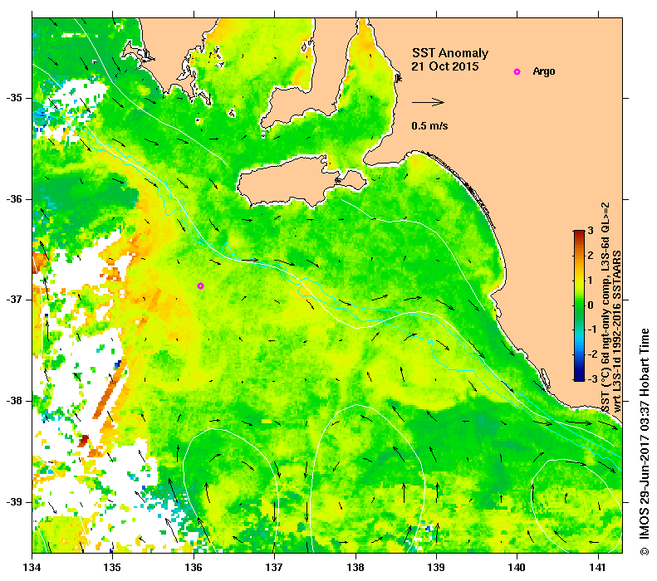Click latitude axis label '-35'

pos(14,99)
